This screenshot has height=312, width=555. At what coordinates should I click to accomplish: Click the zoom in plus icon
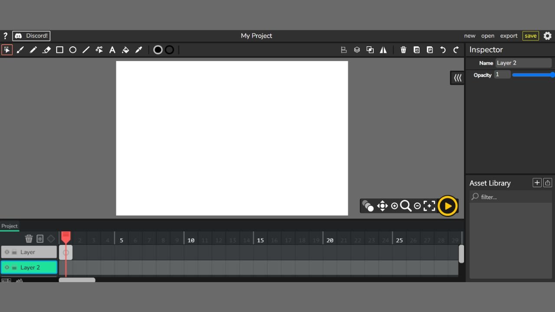(394, 206)
